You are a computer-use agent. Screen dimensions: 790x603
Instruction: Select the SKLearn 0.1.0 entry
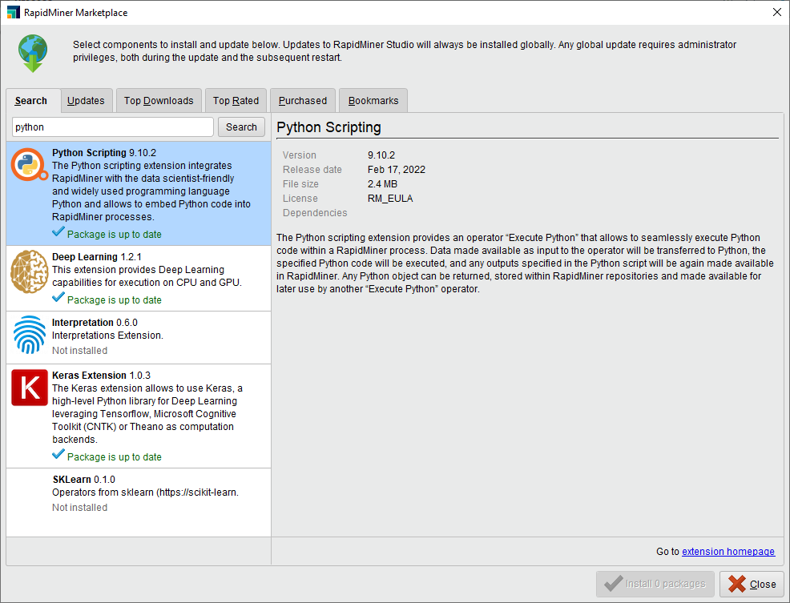click(x=139, y=493)
